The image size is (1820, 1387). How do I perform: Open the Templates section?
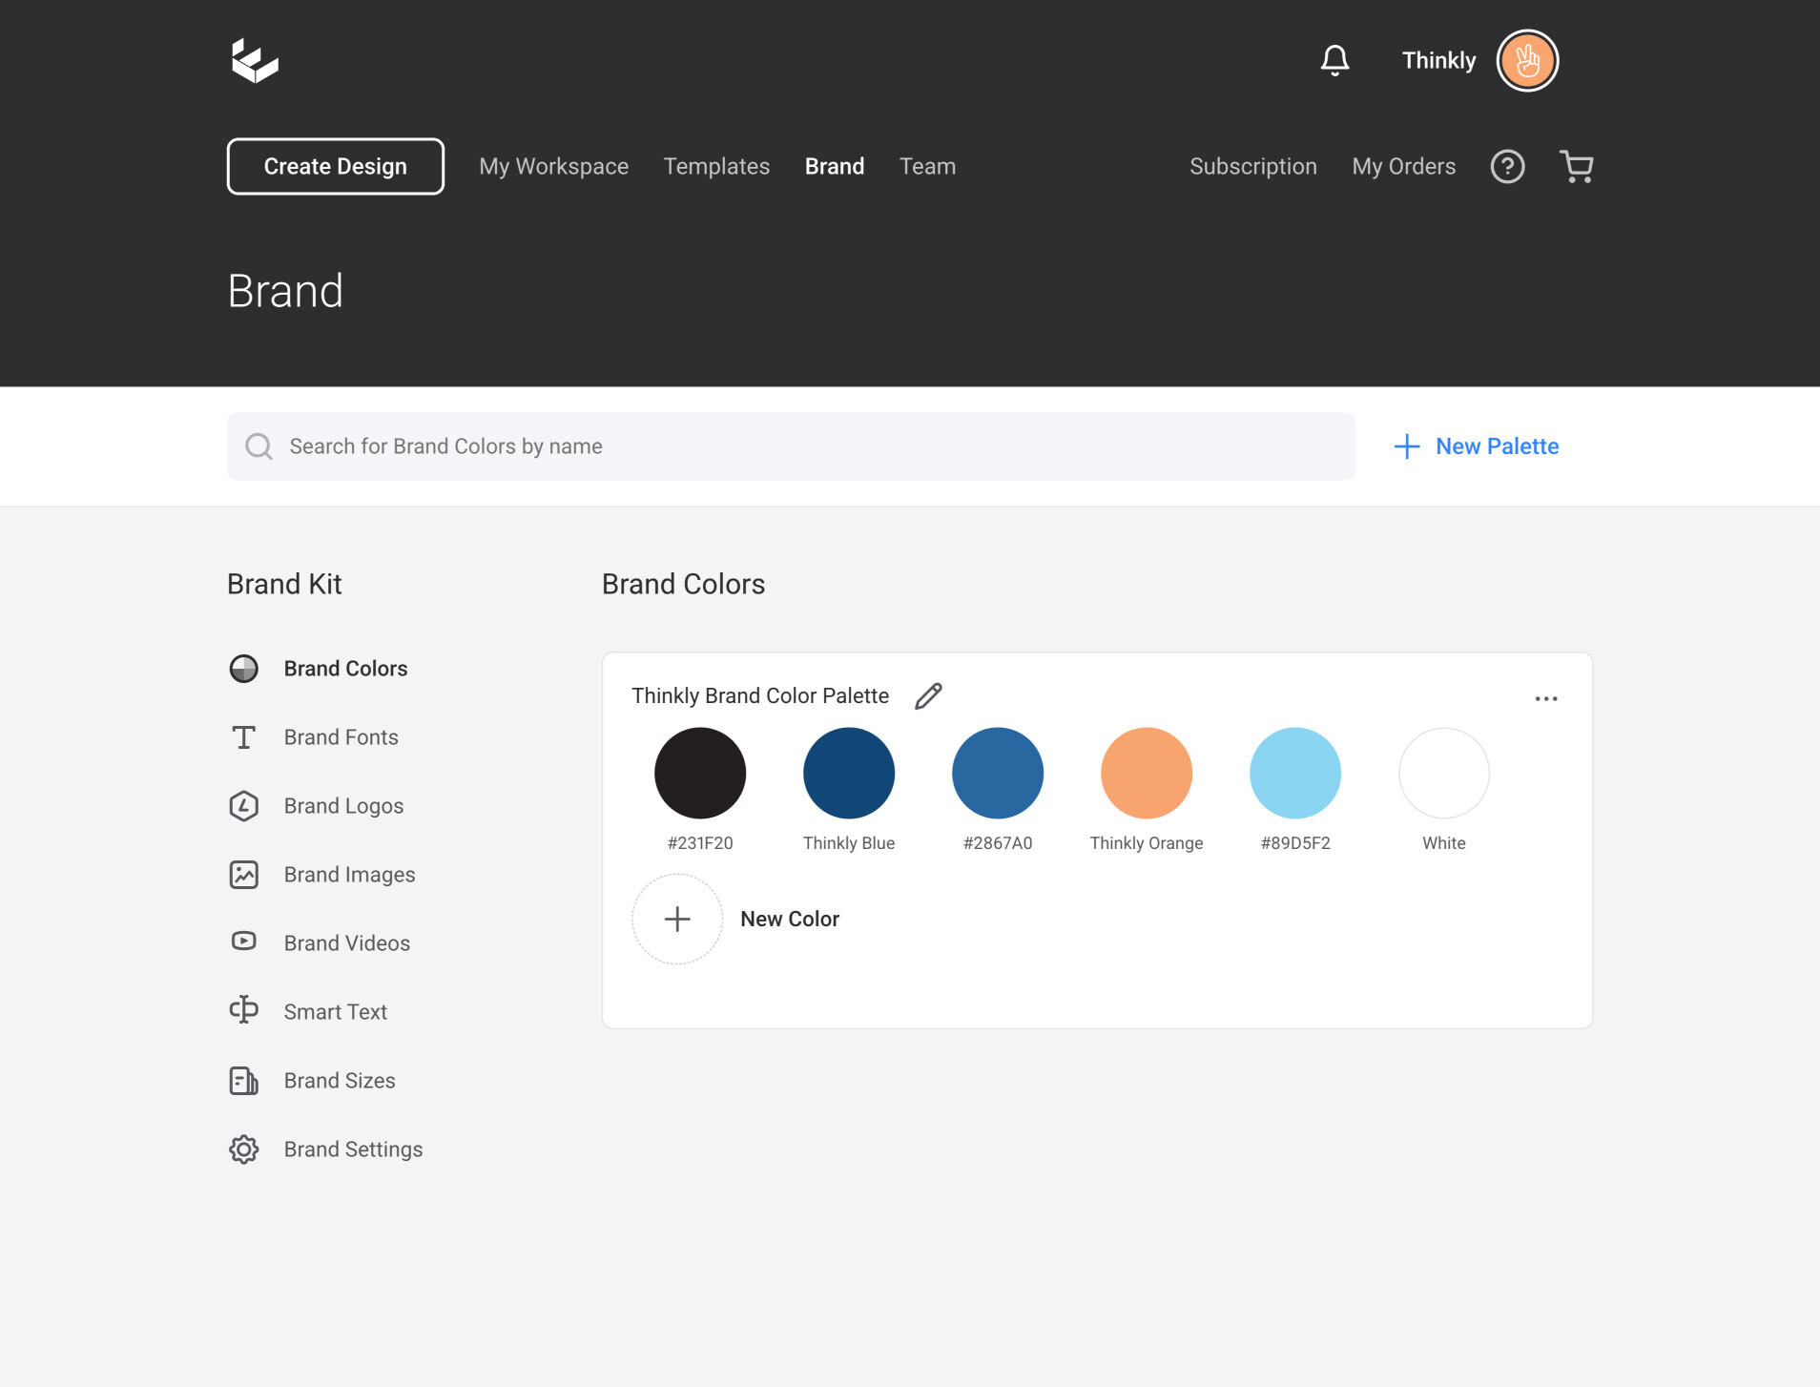pos(716,167)
